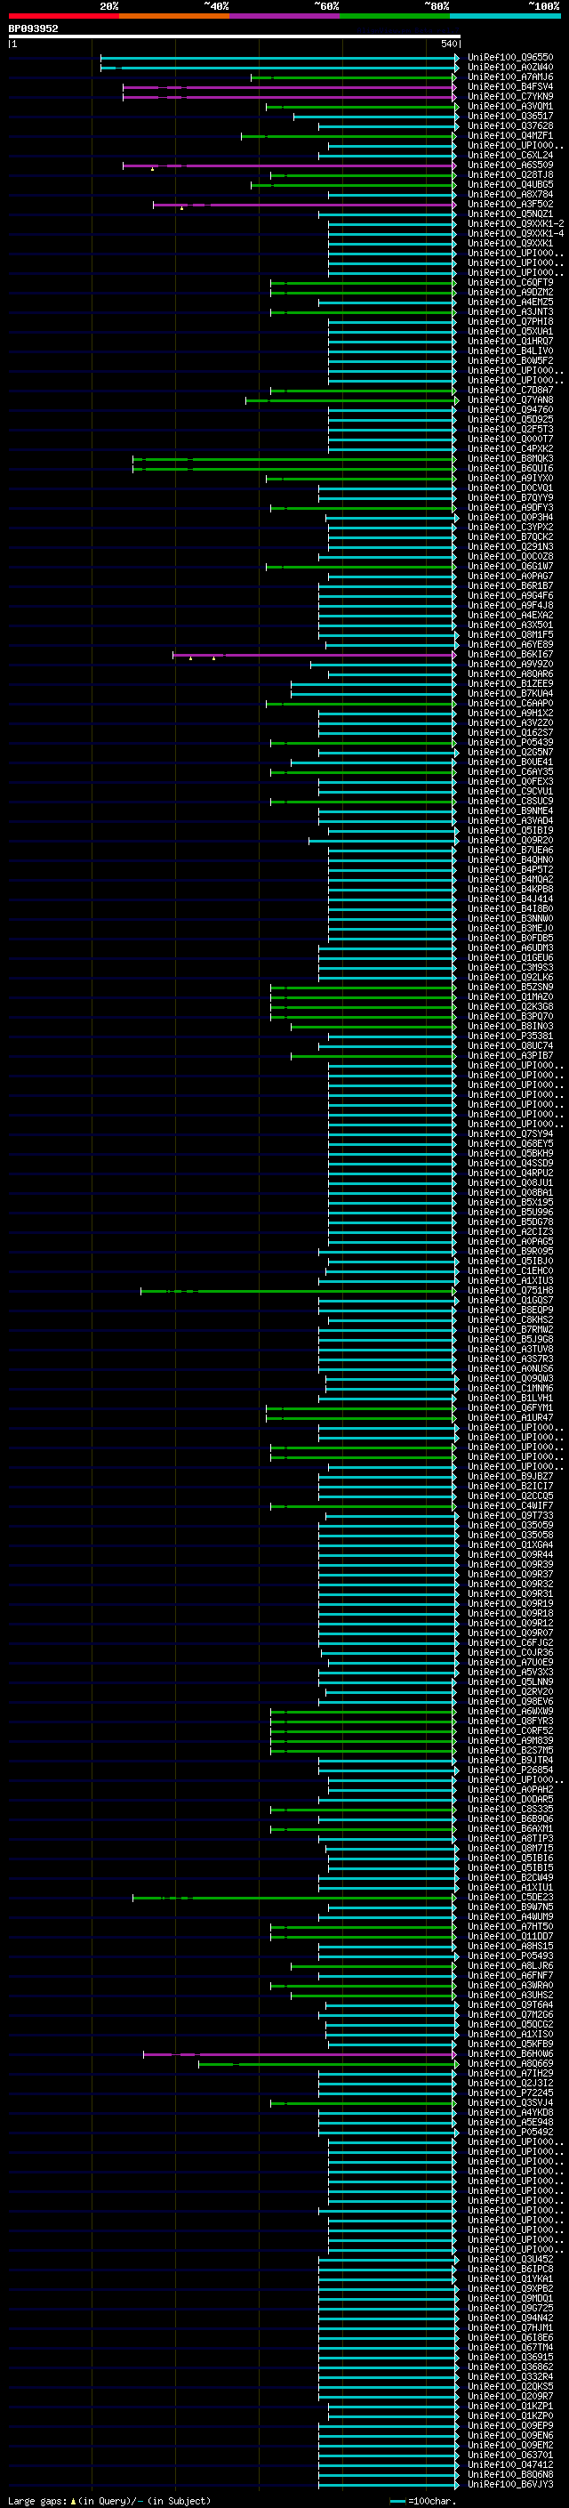Select the UniRef100_Q36517 label

(509, 116)
